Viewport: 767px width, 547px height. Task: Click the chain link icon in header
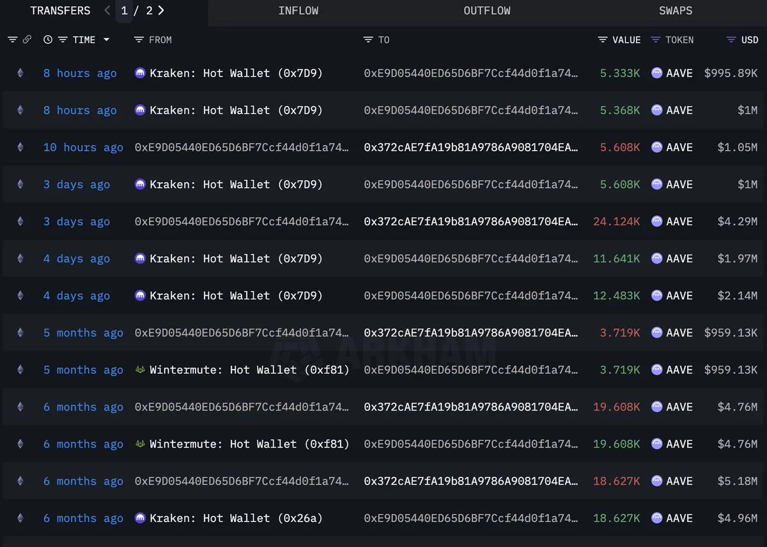pos(27,40)
